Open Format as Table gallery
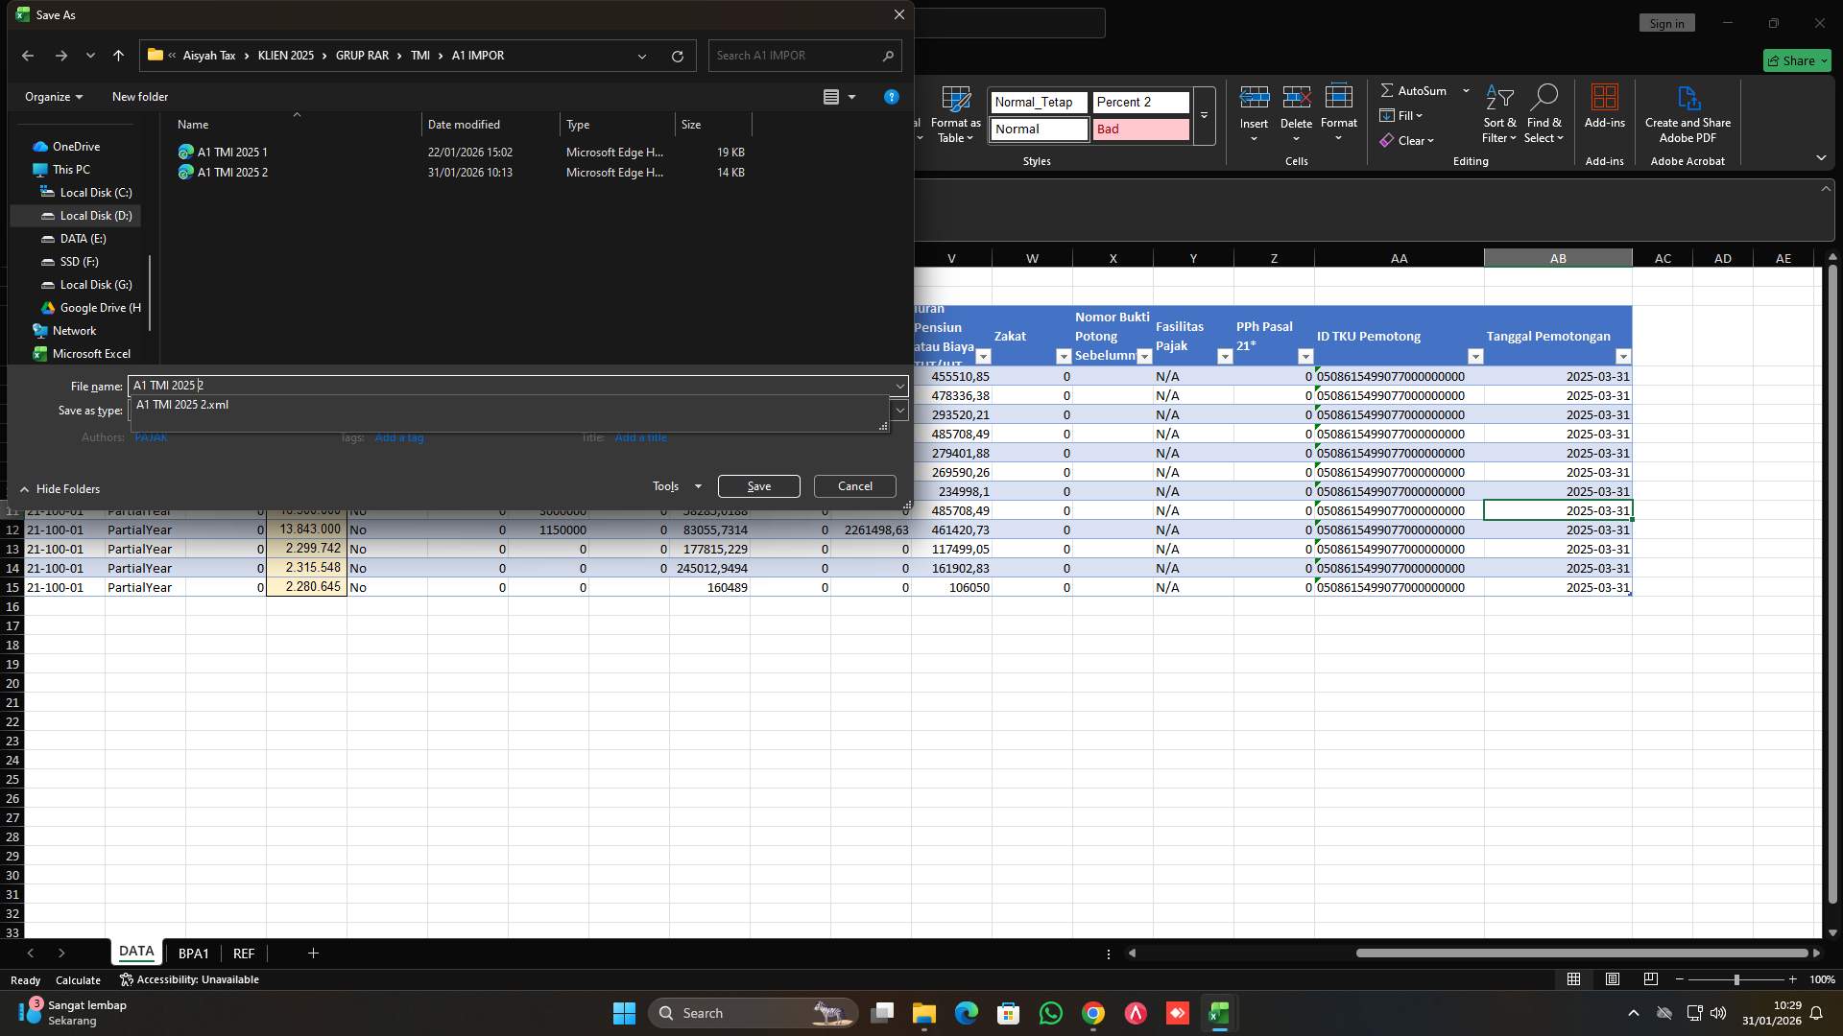 click(955, 113)
